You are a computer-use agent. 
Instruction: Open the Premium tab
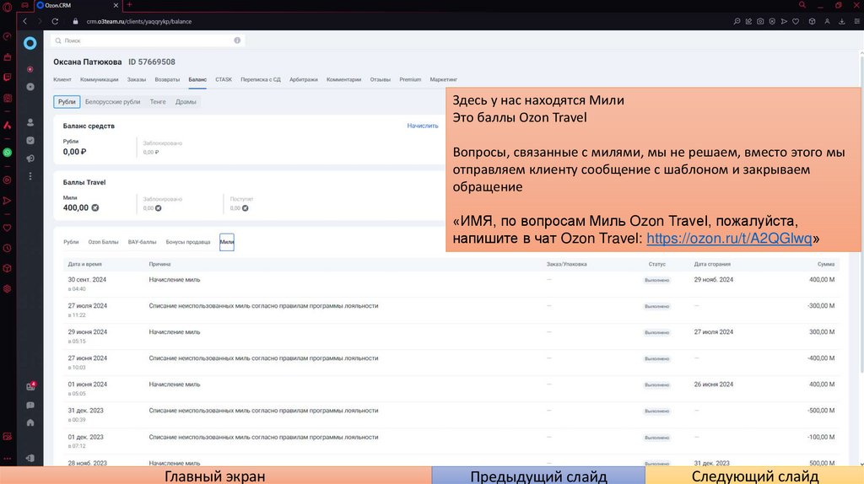pyautogui.click(x=410, y=79)
